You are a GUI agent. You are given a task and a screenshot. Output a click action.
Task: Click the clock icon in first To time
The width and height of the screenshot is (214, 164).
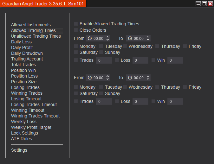tap(130, 38)
